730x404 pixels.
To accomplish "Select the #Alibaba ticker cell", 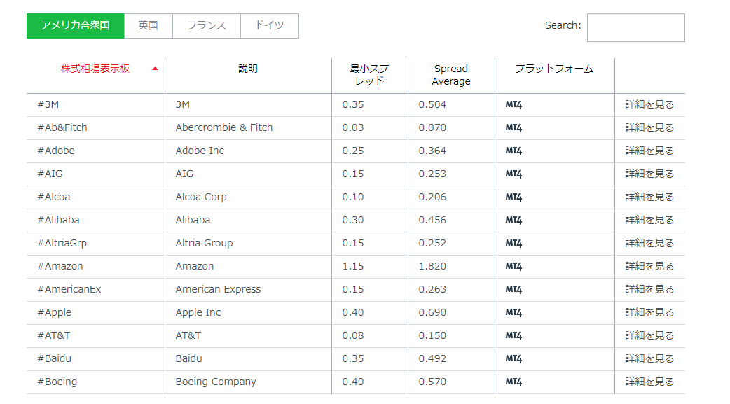I will pyautogui.click(x=95, y=220).
